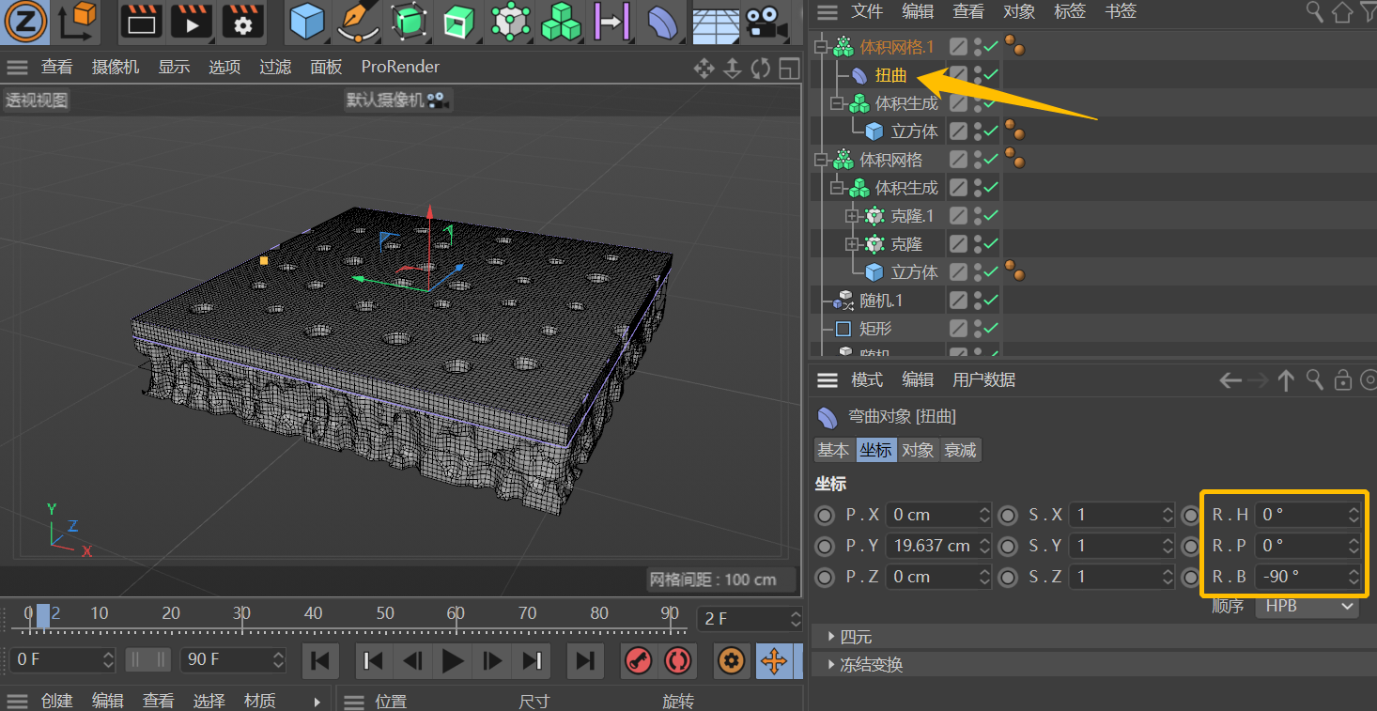Select the bend deformer toolbar icon

click(662, 21)
